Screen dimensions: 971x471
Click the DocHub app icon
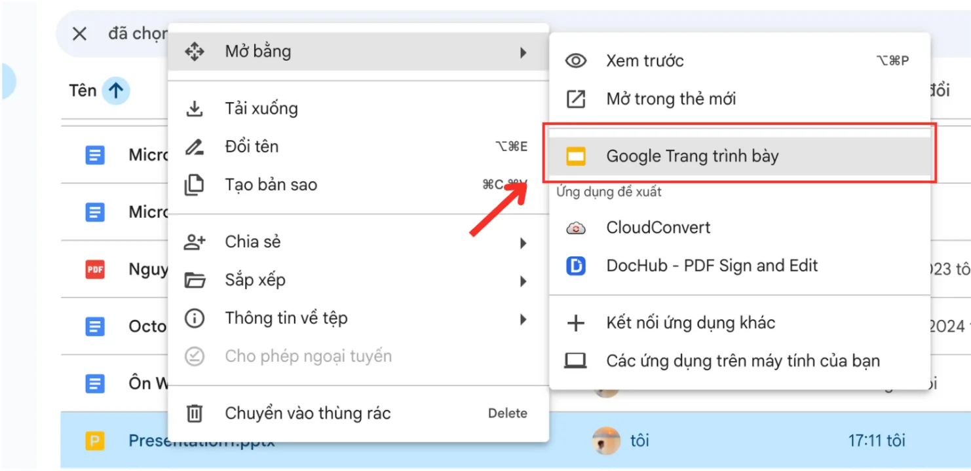[x=576, y=266]
